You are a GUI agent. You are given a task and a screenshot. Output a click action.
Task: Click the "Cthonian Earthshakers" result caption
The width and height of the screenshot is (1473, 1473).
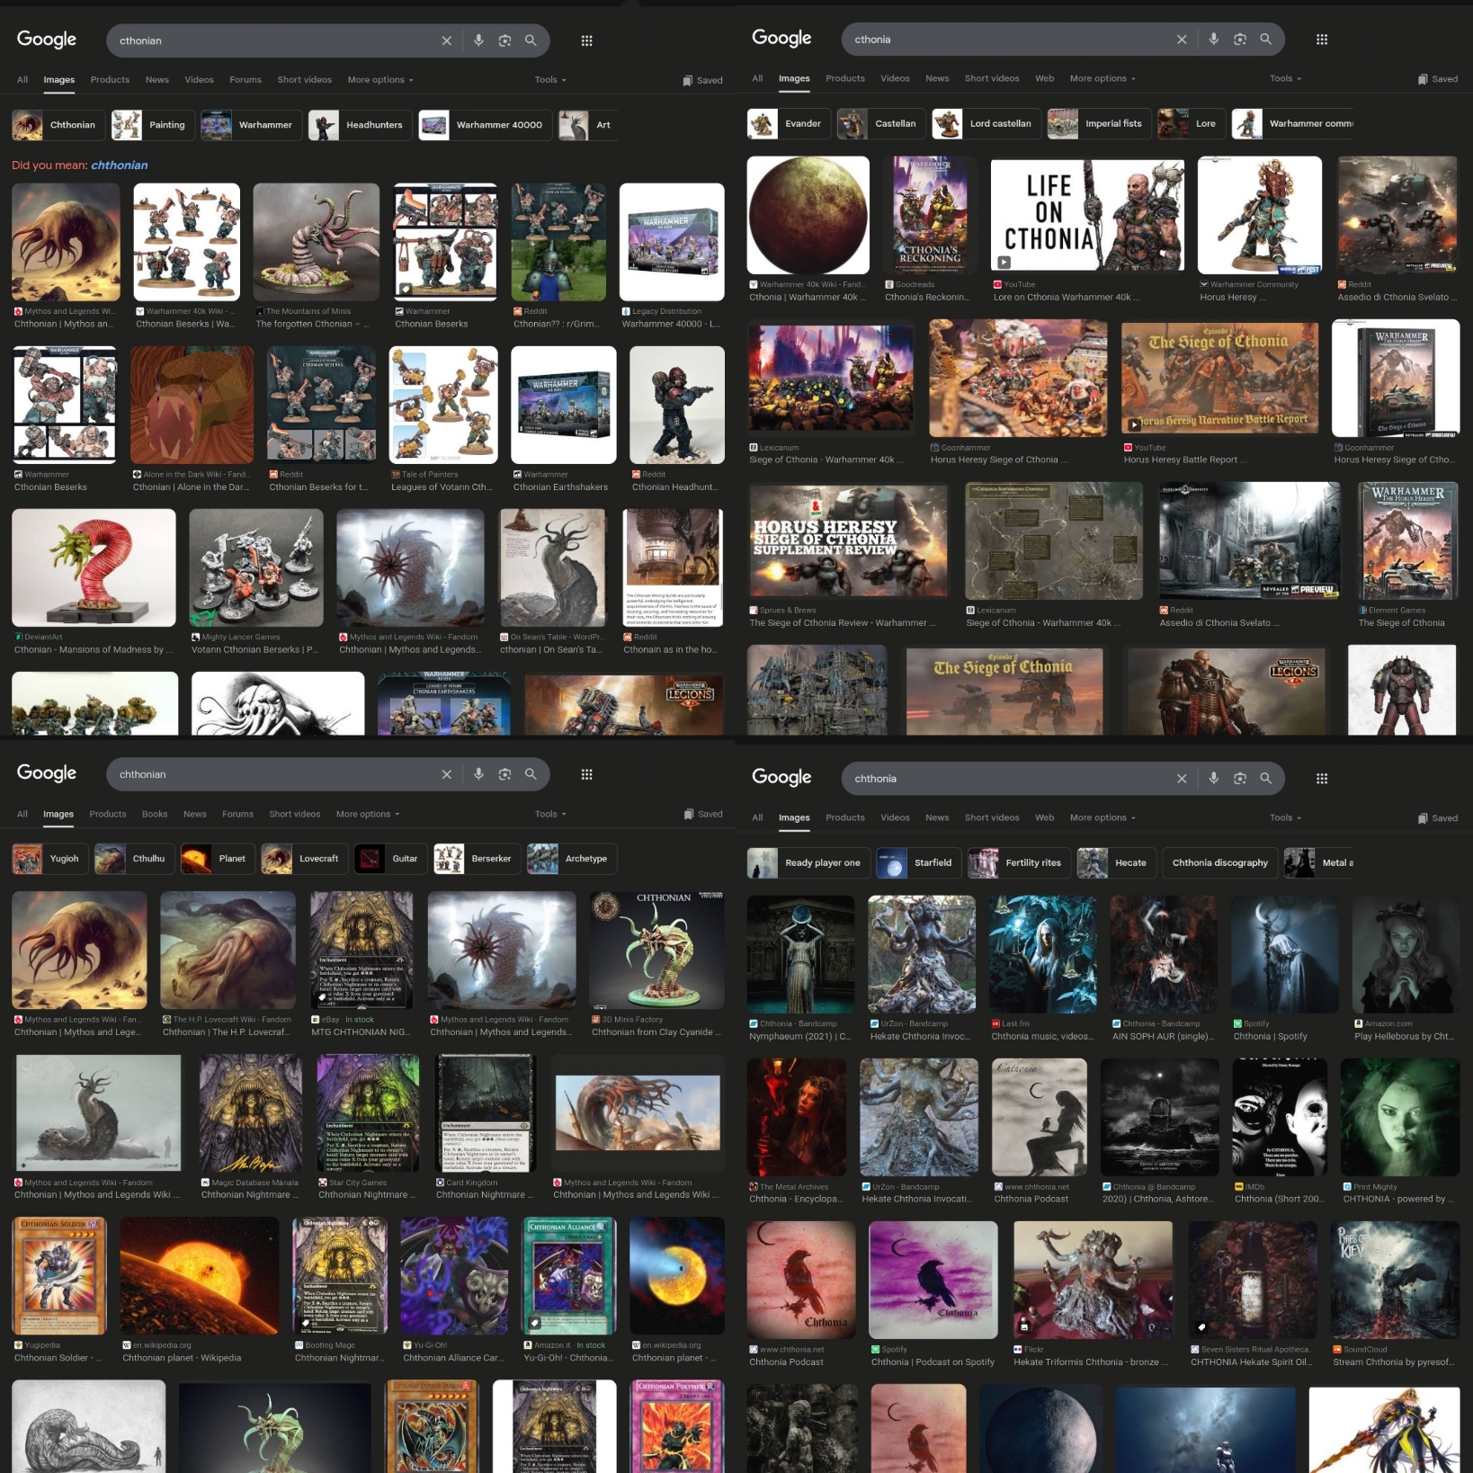click(560, 487)
